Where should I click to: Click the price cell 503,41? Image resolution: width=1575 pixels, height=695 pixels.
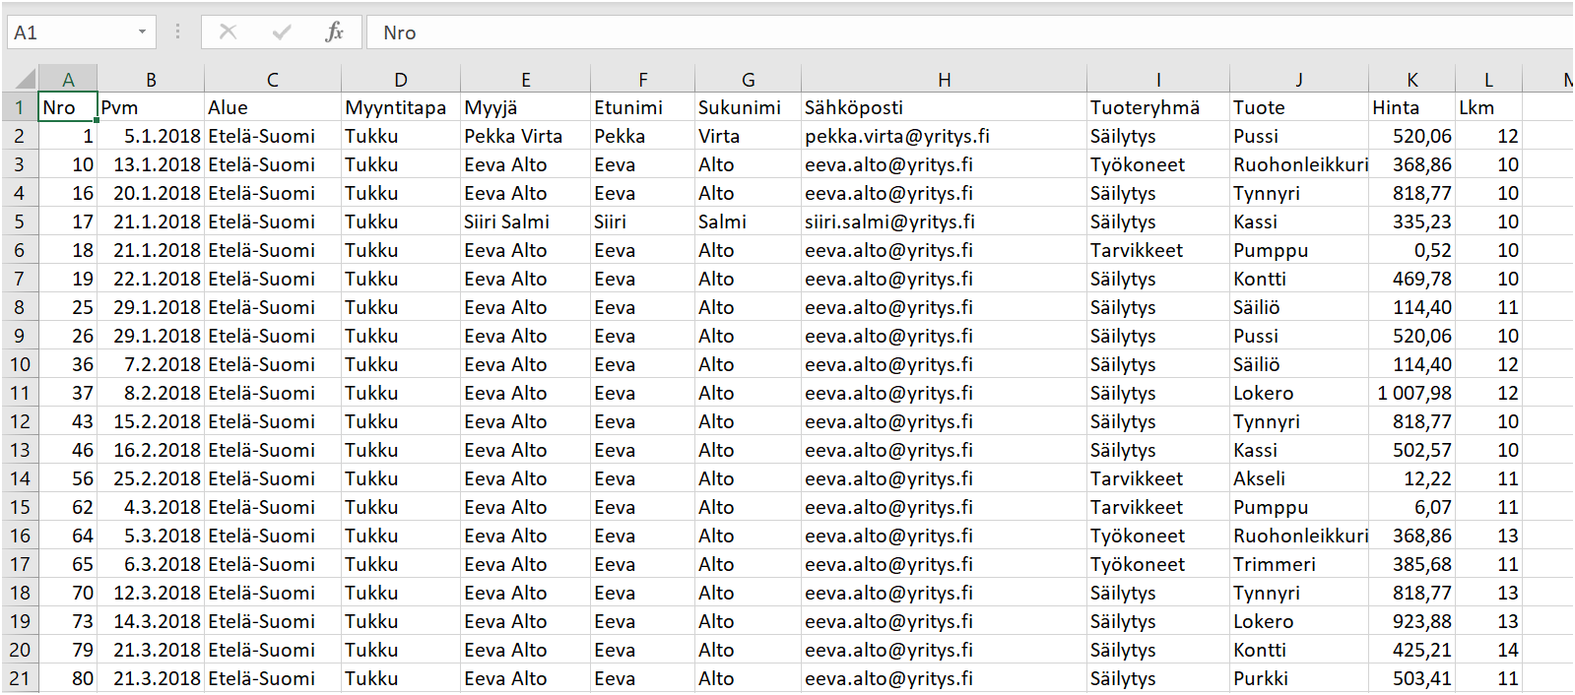1412,678
